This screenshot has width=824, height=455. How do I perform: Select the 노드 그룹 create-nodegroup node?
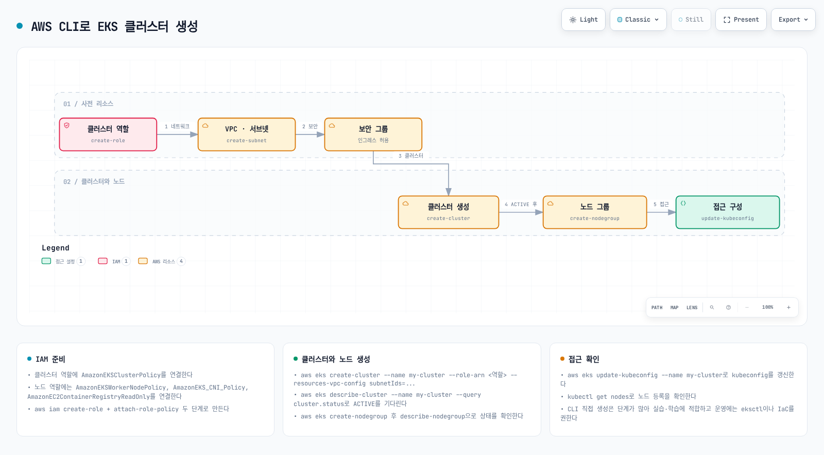(x=595, y=212)
